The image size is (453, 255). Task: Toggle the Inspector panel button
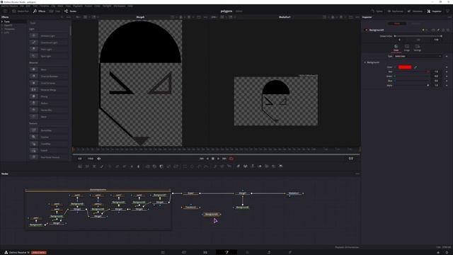(x=434, y=11)
